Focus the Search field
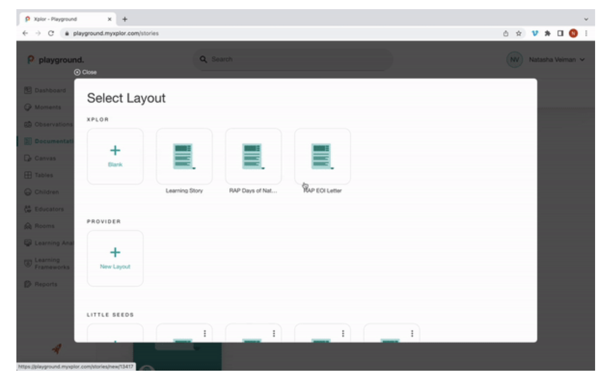 pos(293,59)
